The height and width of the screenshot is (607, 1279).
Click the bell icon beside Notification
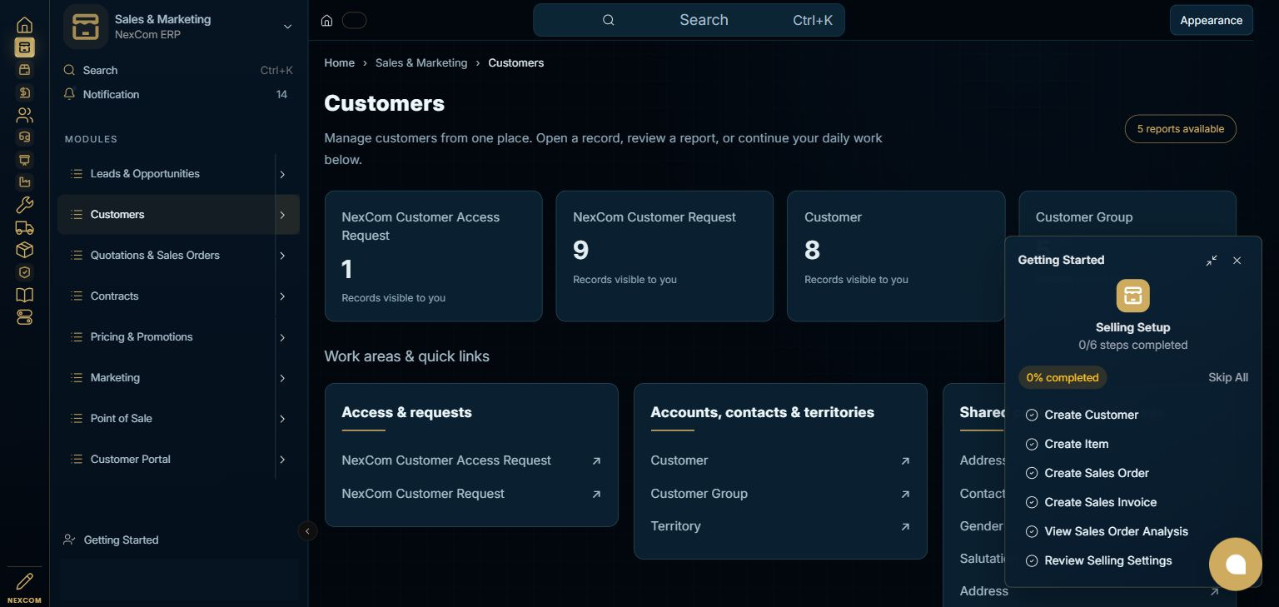pos(70,94)
